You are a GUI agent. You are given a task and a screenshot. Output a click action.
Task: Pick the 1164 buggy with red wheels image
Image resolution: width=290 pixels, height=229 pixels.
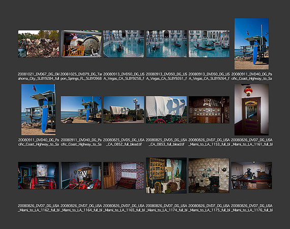[x=81, y=176]
